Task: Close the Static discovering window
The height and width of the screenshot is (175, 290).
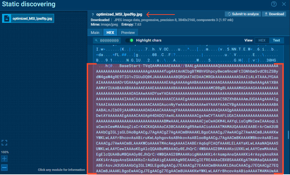Action: point(284,4)
